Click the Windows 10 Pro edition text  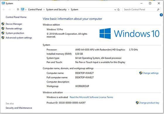(55, 29)
